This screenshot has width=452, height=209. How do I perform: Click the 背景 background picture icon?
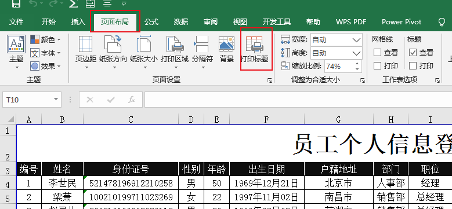pos(226,44)
